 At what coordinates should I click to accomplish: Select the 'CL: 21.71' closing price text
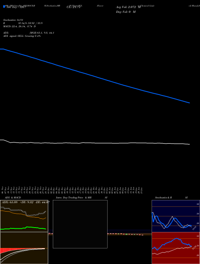[x=74, y=7]
